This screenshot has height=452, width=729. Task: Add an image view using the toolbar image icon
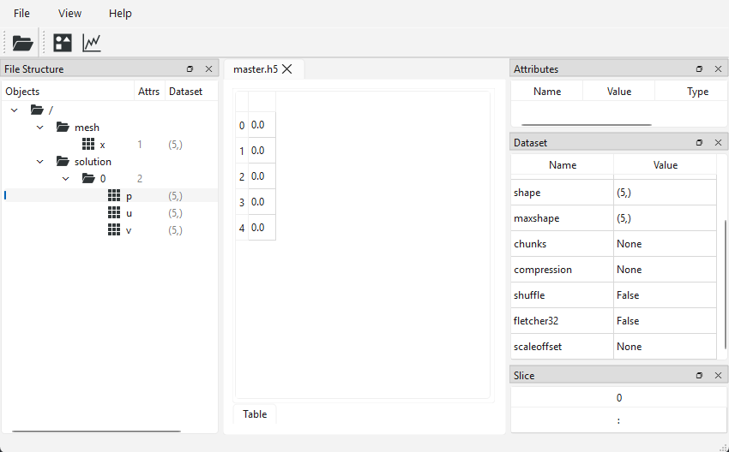point(63,43)
